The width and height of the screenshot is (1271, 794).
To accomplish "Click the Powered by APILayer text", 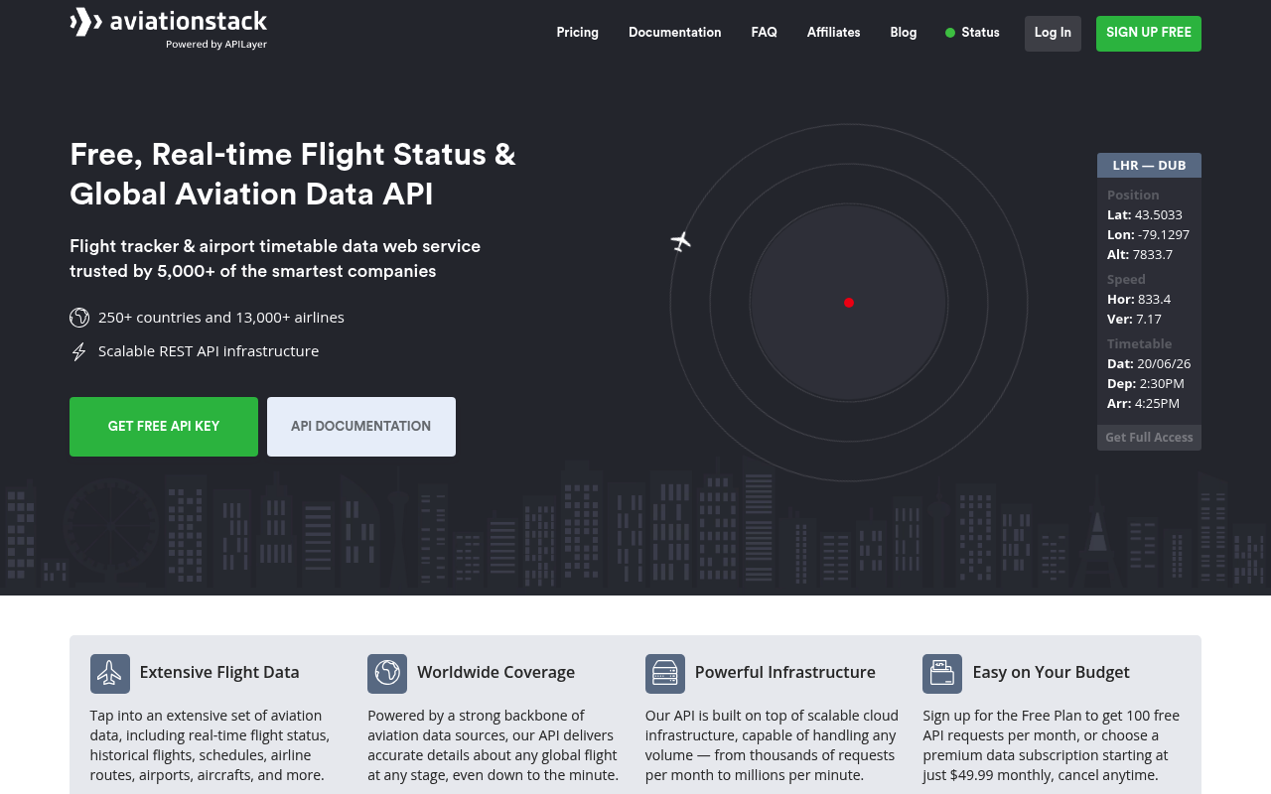I will [x=216, y=44].
